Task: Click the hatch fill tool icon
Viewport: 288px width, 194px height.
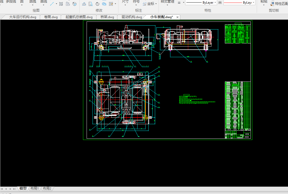Action: pyautogui.click(x=61, y=4)
